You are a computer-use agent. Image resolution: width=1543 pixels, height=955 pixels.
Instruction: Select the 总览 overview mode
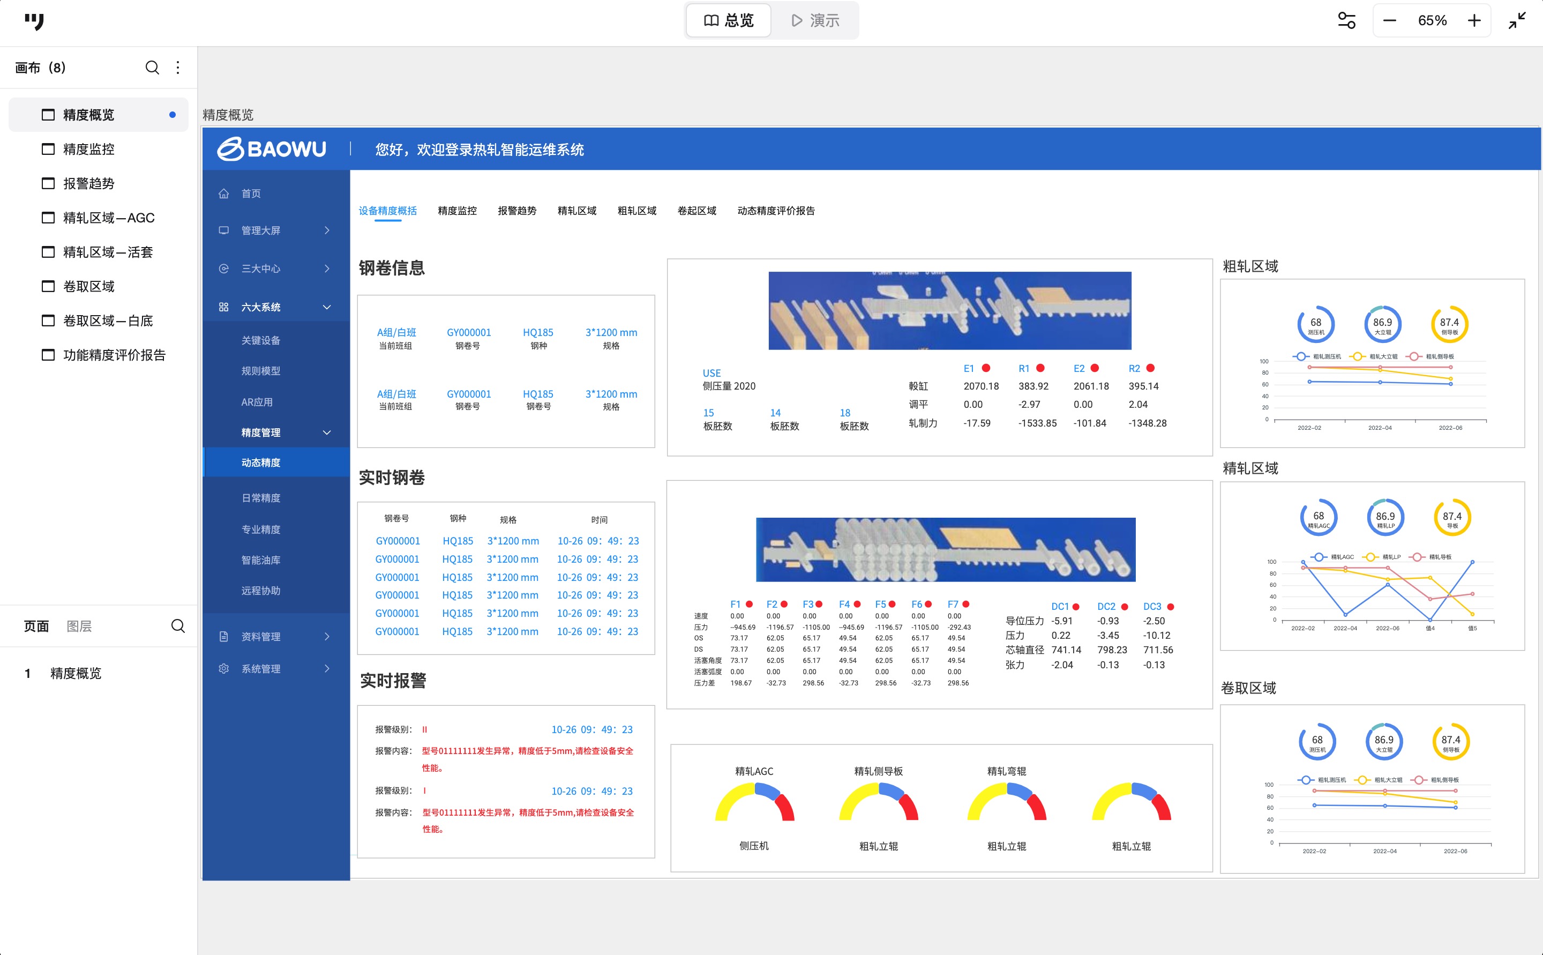pos(729,21)
